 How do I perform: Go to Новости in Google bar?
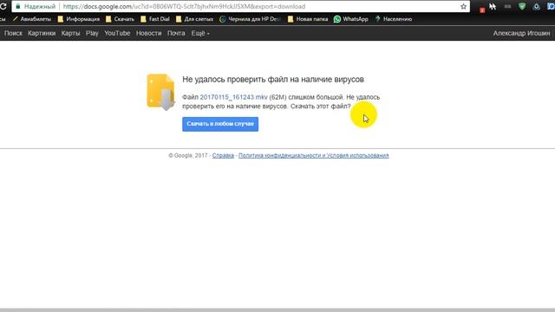[x=148, y=33]
